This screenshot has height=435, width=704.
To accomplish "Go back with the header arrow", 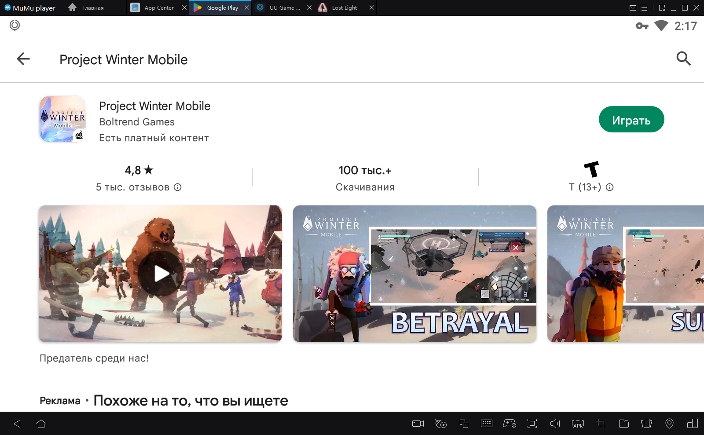I will 23,58.
